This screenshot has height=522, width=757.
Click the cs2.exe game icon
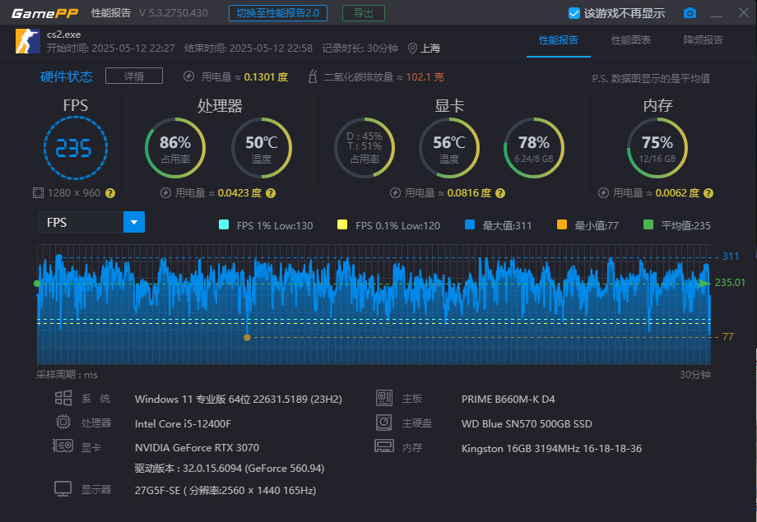click(28, 41)
